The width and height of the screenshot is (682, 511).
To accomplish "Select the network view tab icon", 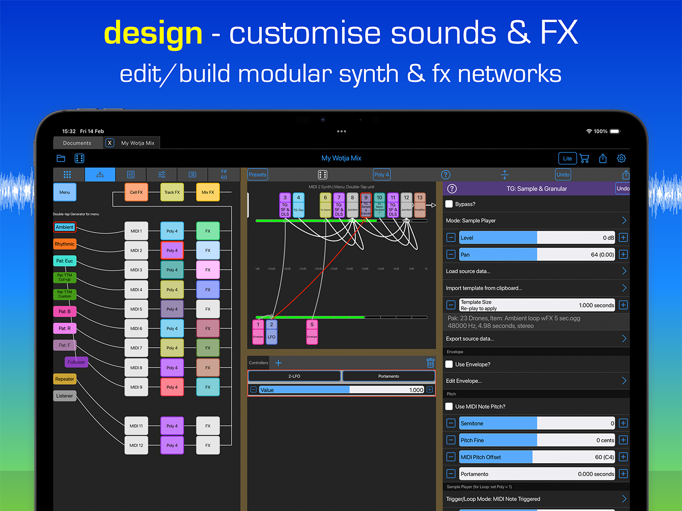I will pos(100,175).
